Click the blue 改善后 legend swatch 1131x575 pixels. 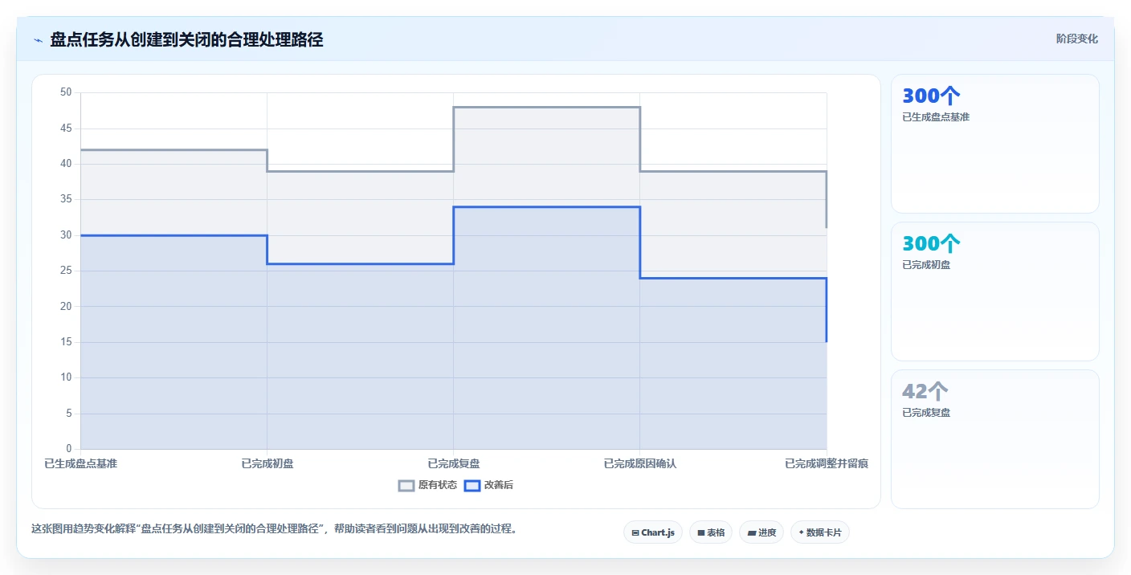click(472, 485)
